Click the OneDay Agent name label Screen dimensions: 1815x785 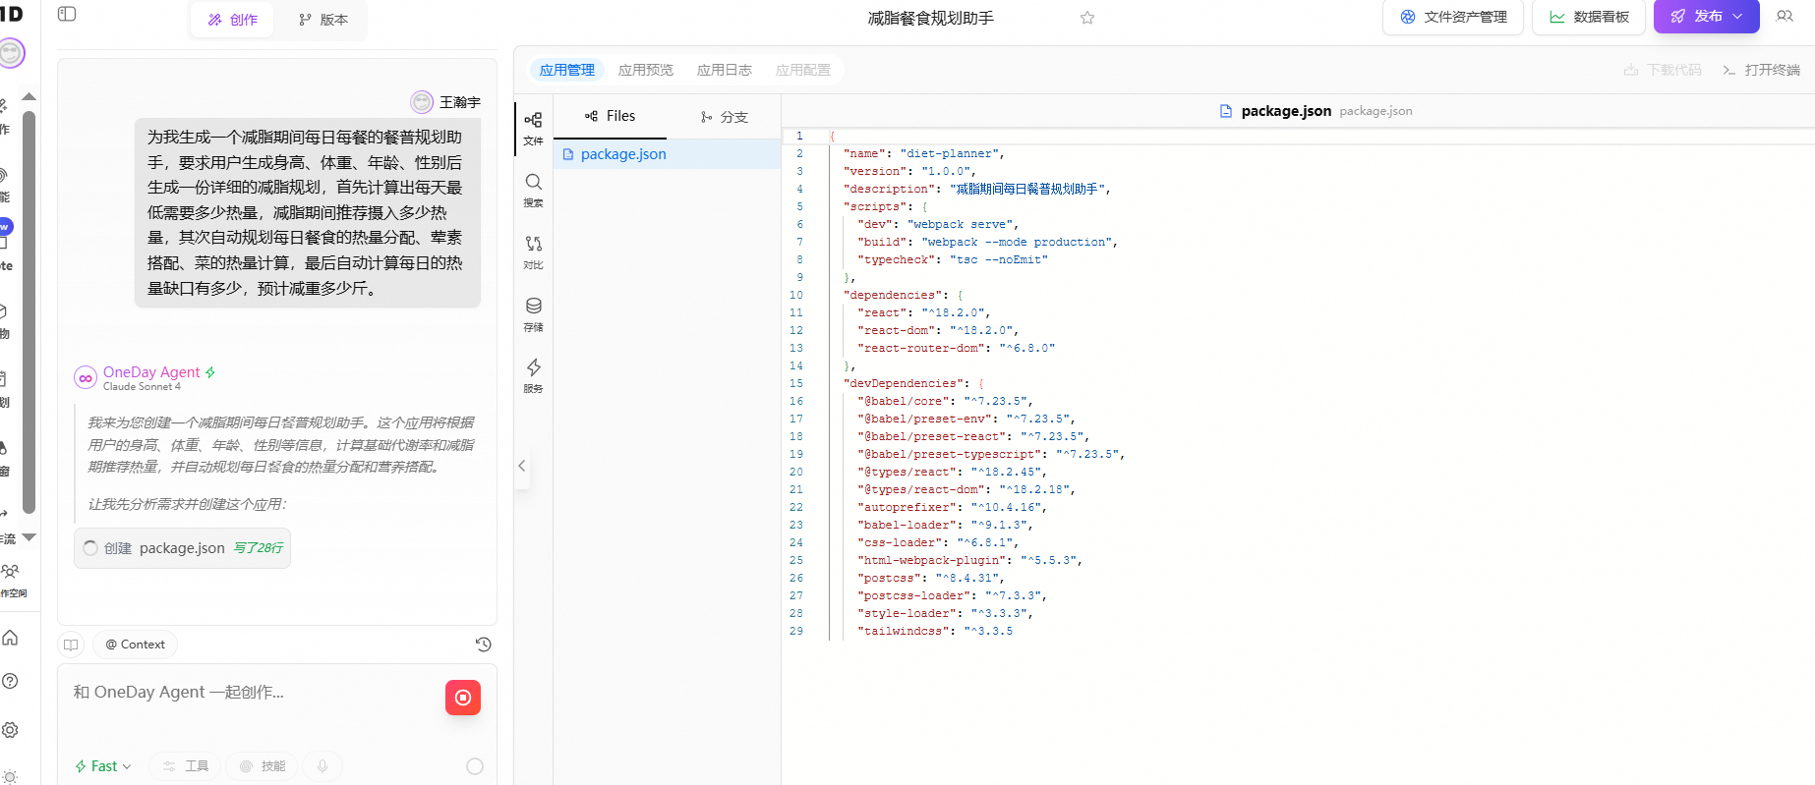click(x=151, y=372)
